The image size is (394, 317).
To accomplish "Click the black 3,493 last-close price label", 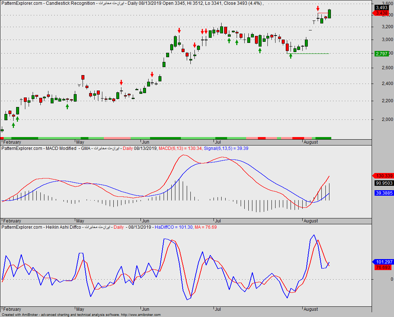I will [x=382, y=8].
